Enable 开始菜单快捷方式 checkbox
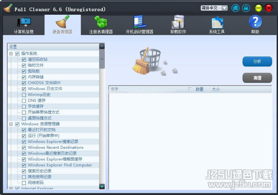This screenshot has width=278, height=195. (x=24, y=112)
